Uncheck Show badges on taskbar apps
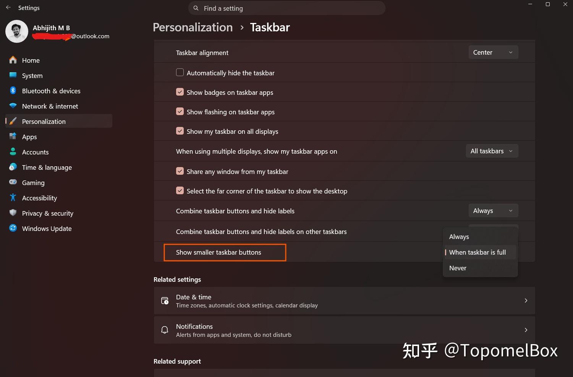This screenshot has width=573, height=377. pyautogui.click(x=180, y=92)
